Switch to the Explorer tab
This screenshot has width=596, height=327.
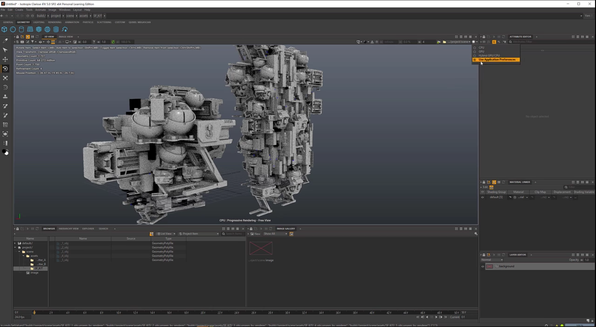click(88, 228)
